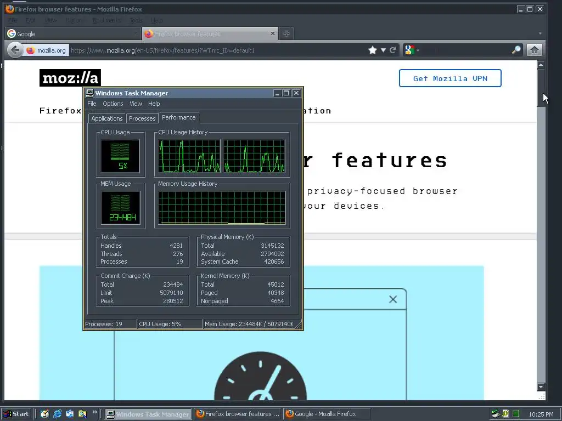The image size is (562, 421).
Task: Click the vertical scrollbar thumb
Action: (x=541, y=88)
